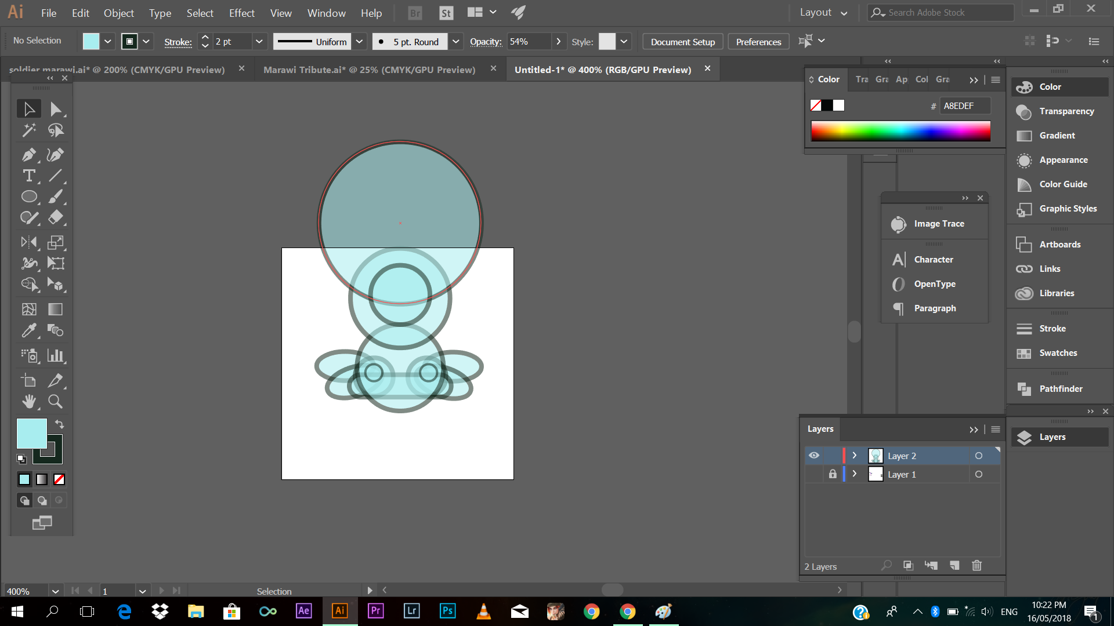Expand Layer 2 contents
1114x626 pixels.
pyautogui.click(x=855, y=456)
